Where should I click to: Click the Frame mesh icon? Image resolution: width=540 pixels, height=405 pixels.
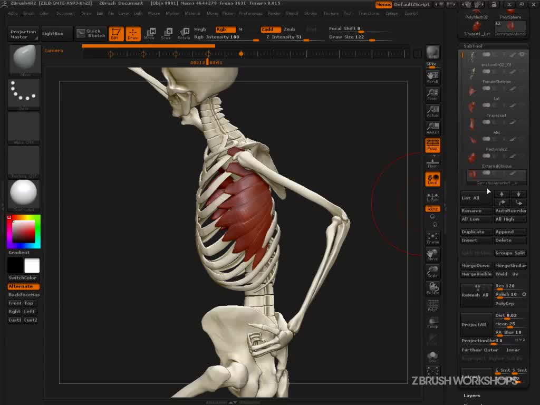click(432, 238)
